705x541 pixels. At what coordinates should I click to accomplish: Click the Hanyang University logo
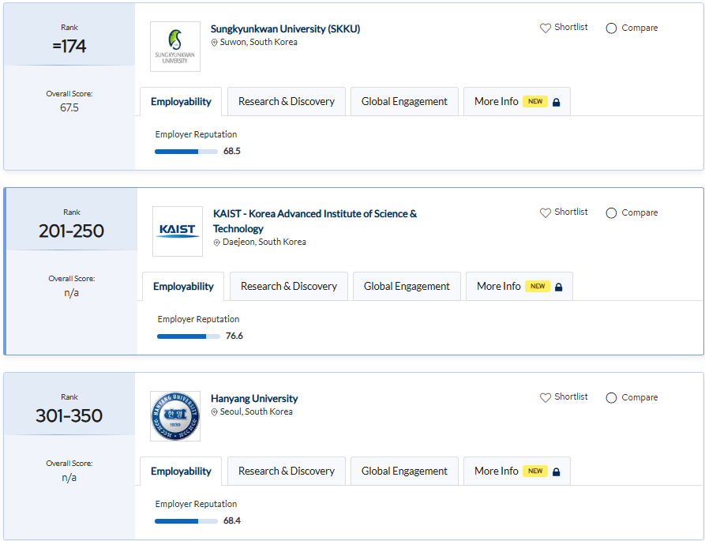[175, 416]
